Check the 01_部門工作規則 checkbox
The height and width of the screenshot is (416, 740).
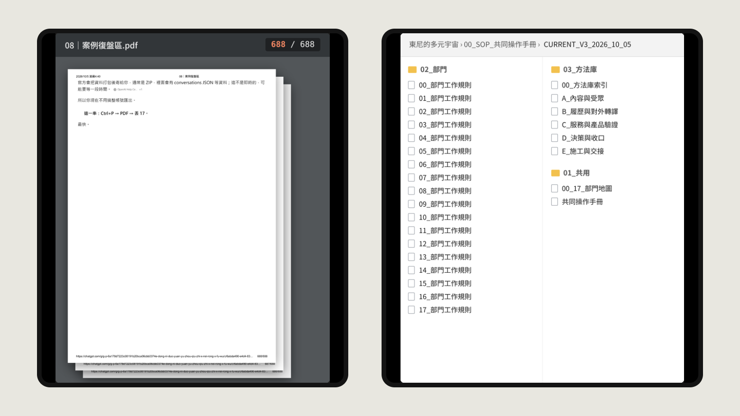click(411, 98)
